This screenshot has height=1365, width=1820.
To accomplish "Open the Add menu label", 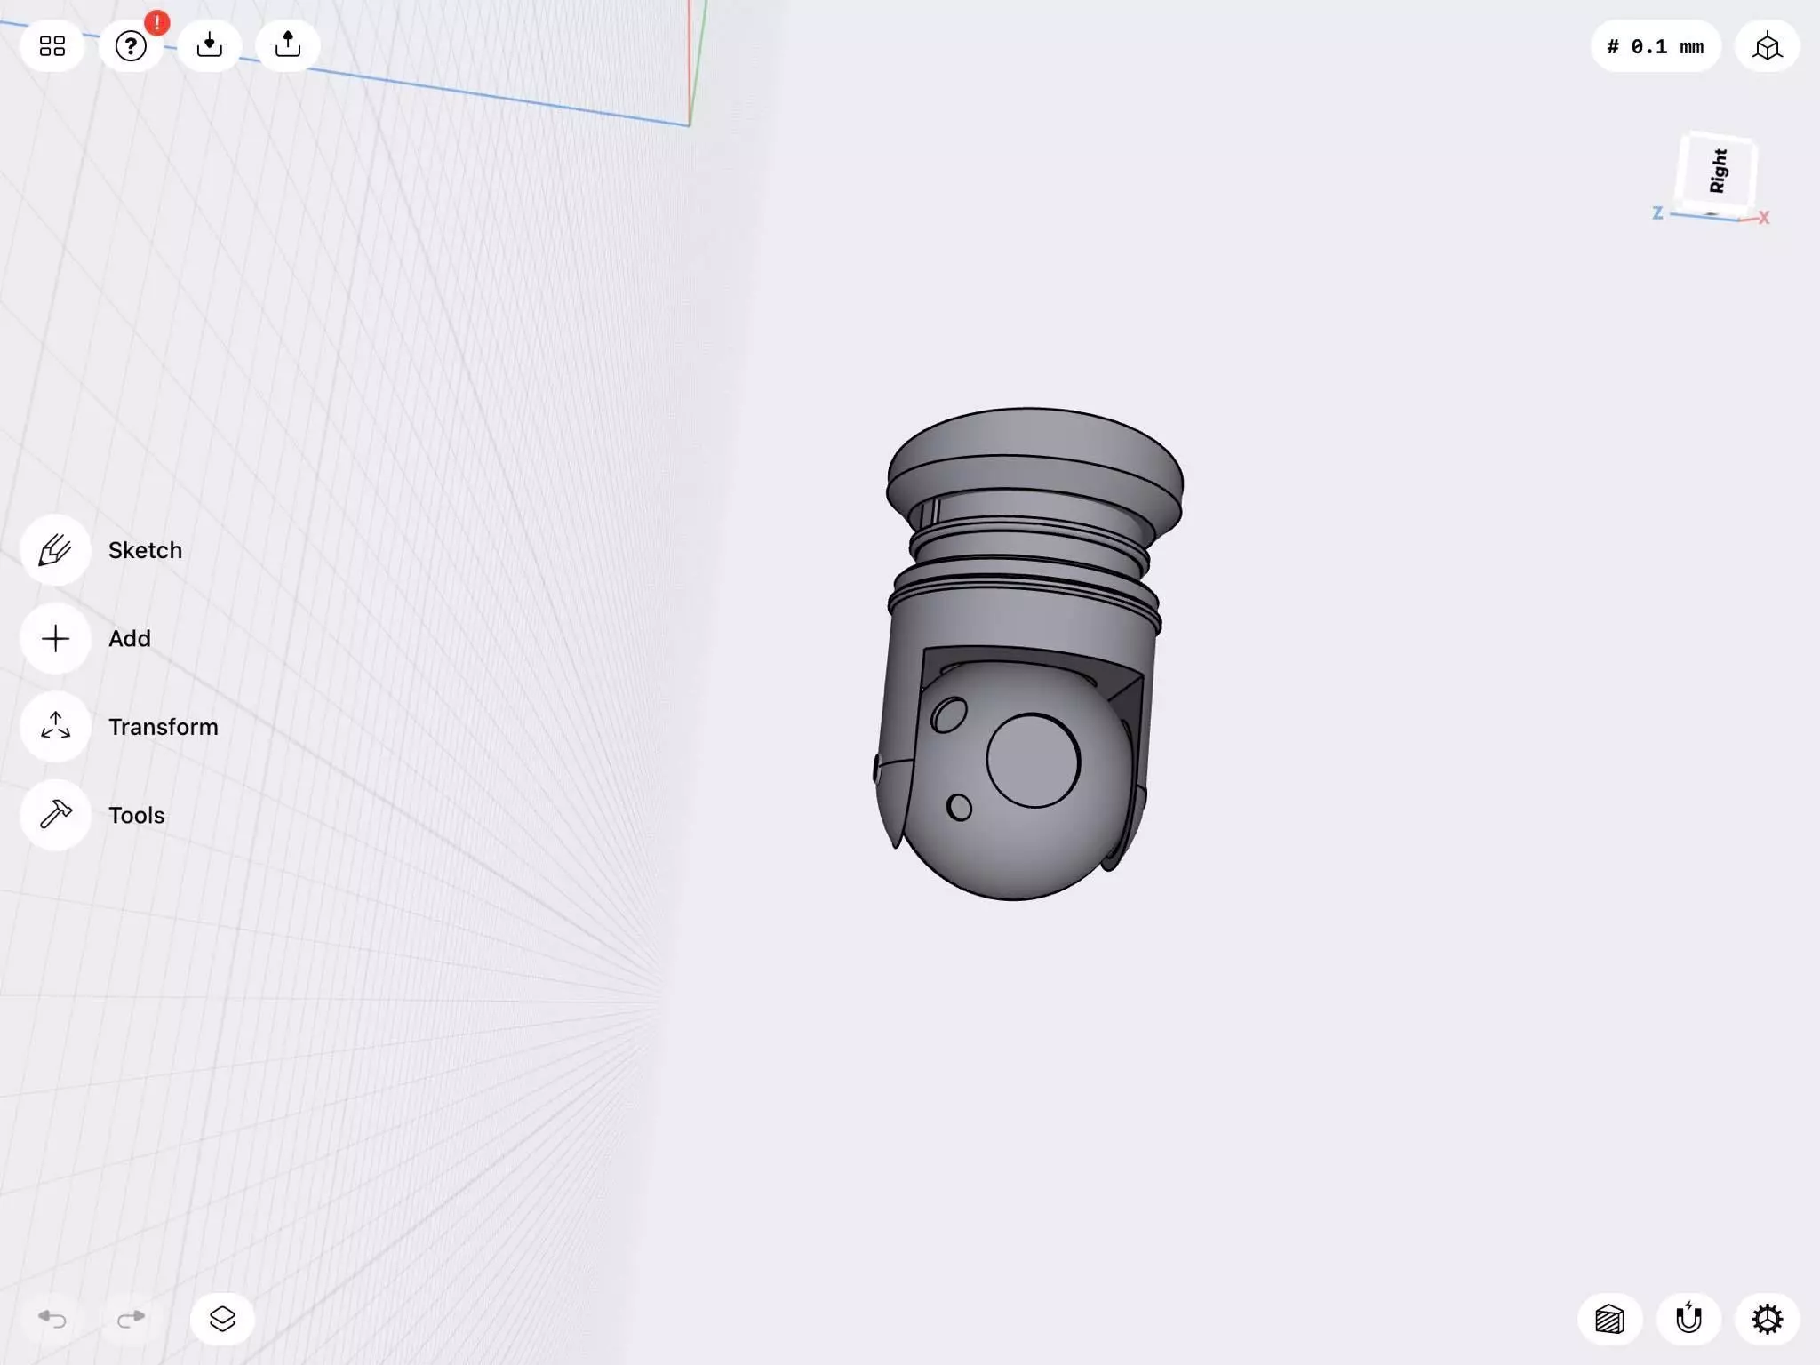I will pyautogui.click(x=130, y=638).
